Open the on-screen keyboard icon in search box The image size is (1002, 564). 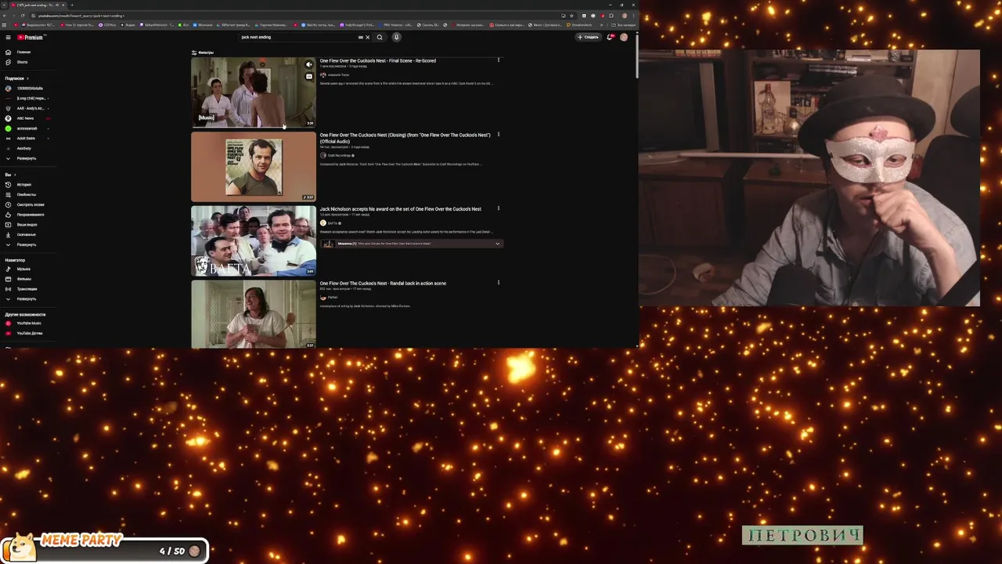click(x=361, y=37)
